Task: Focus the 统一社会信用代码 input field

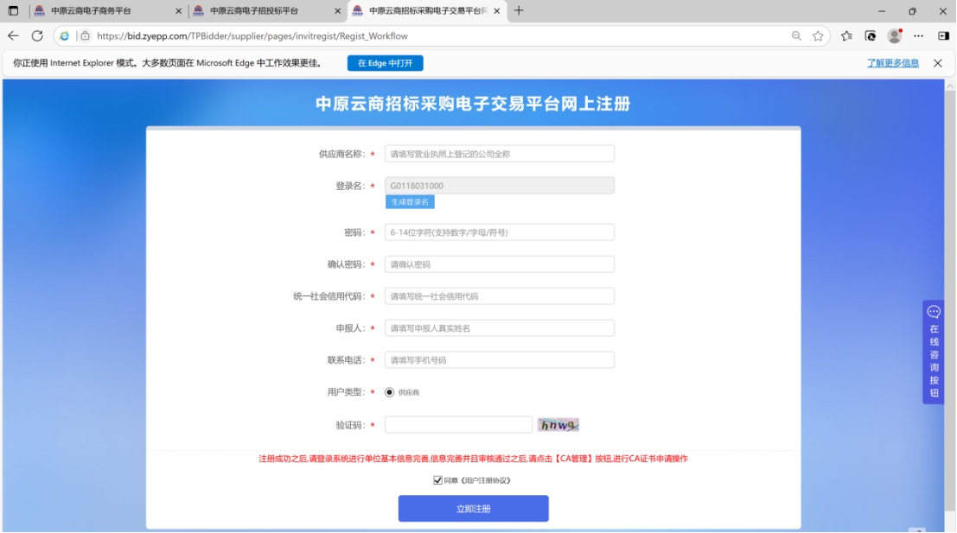Action: tap(500, 296)
